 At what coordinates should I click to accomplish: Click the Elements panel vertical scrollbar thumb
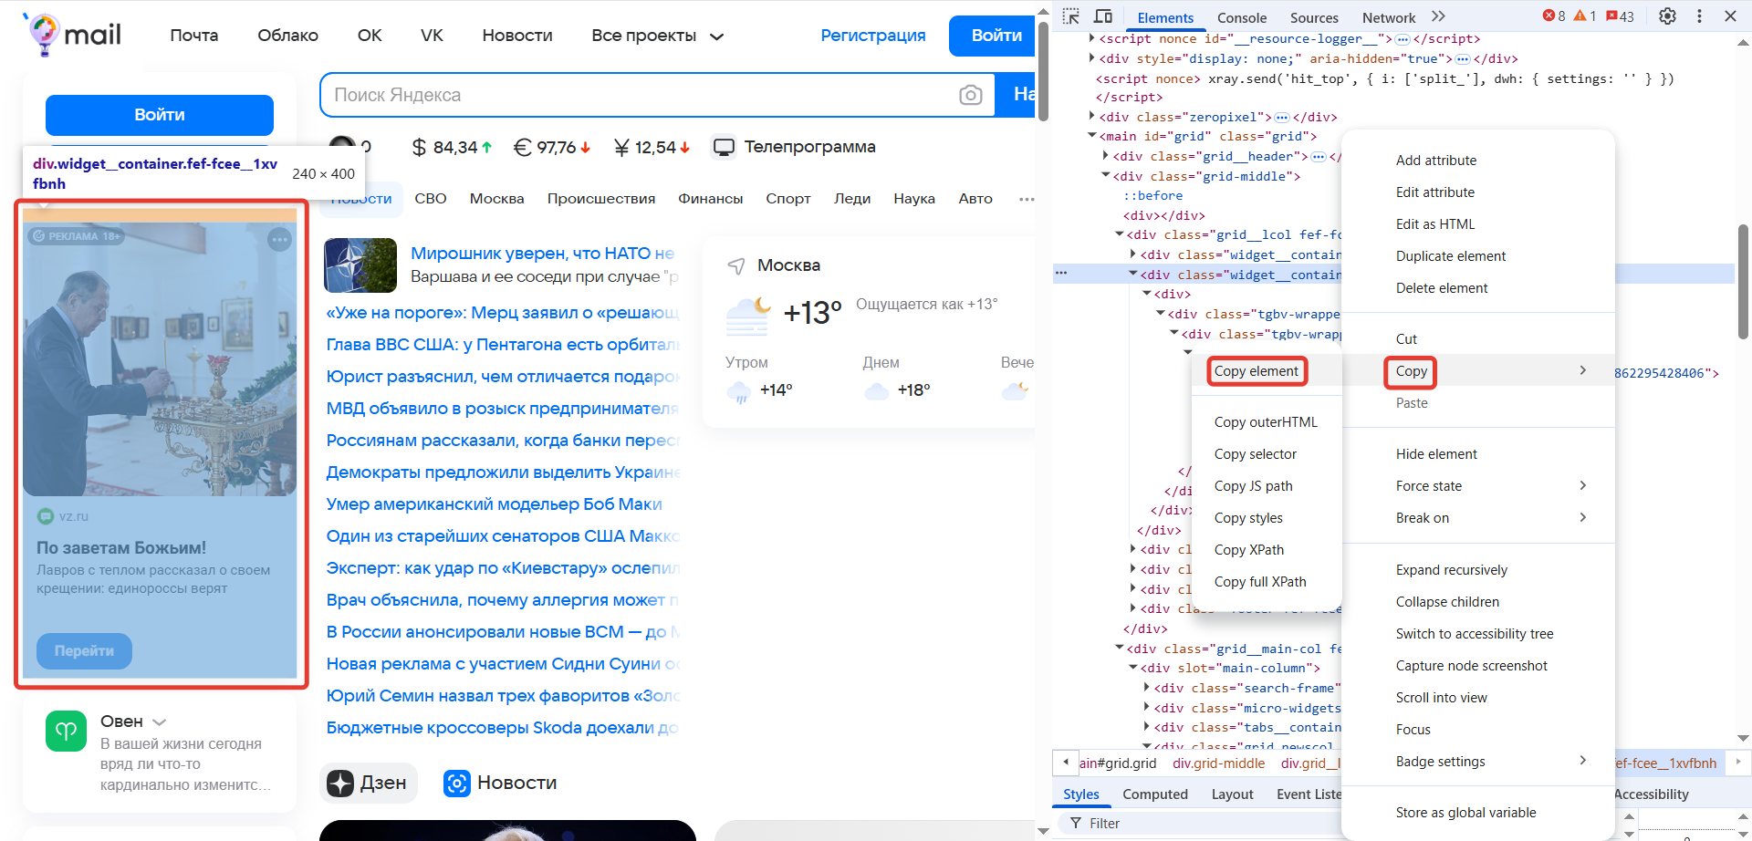click(x=1744, y=281)
